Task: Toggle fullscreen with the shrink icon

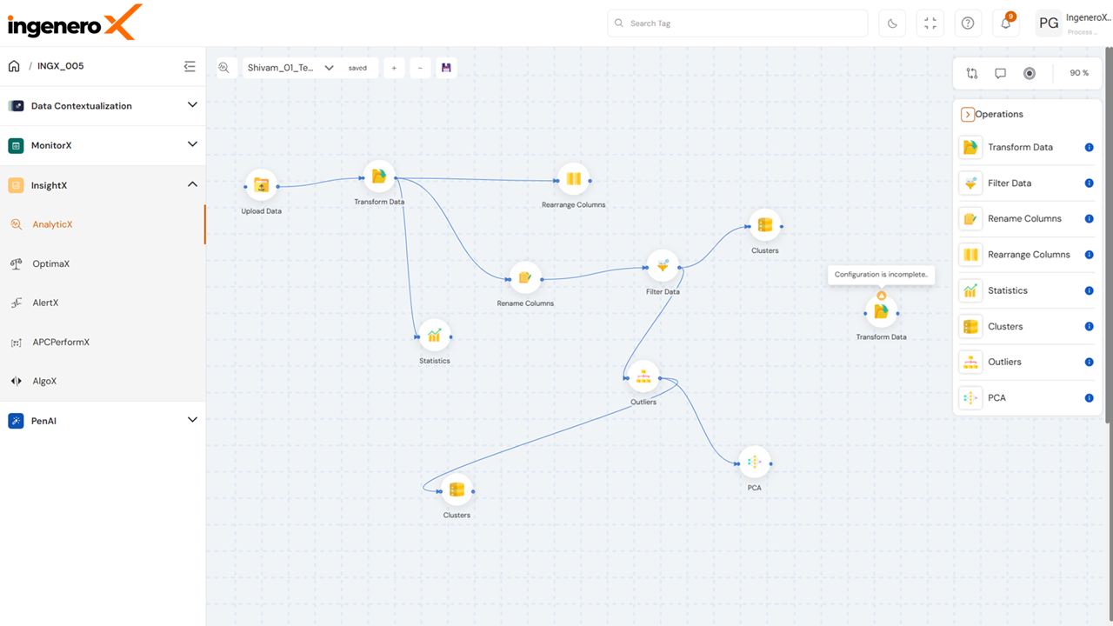Action: pyautogui.click(x=930, y=23)
